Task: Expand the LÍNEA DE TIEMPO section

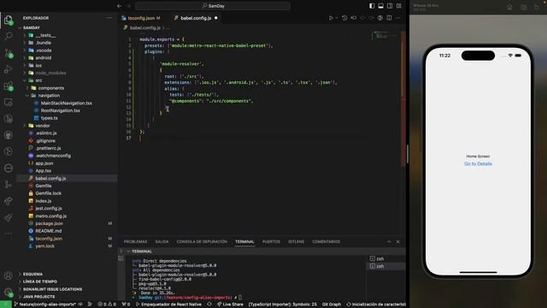Action: 40,281
